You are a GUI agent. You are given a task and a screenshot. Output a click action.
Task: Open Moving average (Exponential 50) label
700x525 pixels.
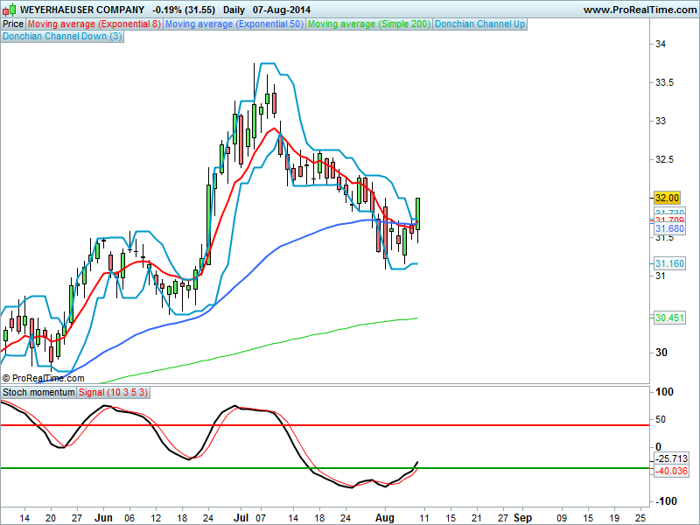pyautogui.click(x=234, y=24)
